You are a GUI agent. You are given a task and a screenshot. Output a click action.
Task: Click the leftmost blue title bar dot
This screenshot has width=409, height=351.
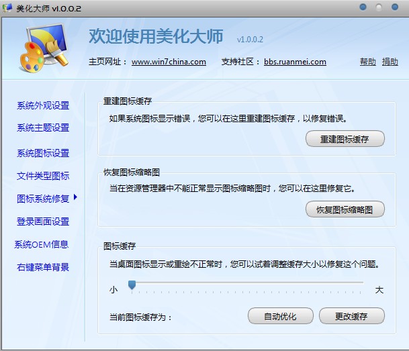click(363, 7)
